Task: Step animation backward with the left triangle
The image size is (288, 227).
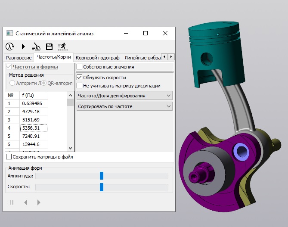Action: (x=25, y=202)
